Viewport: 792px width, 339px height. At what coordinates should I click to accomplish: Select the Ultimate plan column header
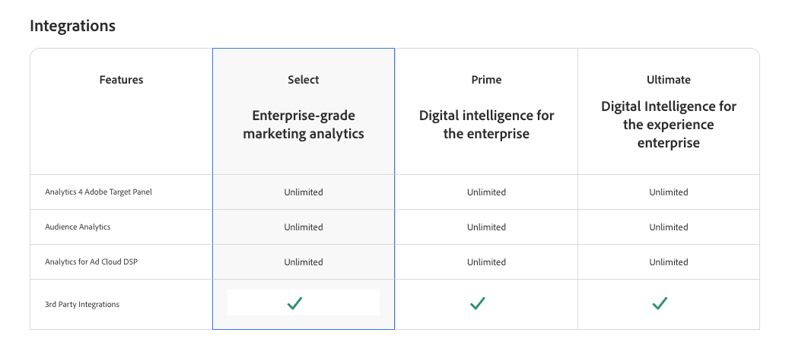pyautogui.click(x=669, y=80)
